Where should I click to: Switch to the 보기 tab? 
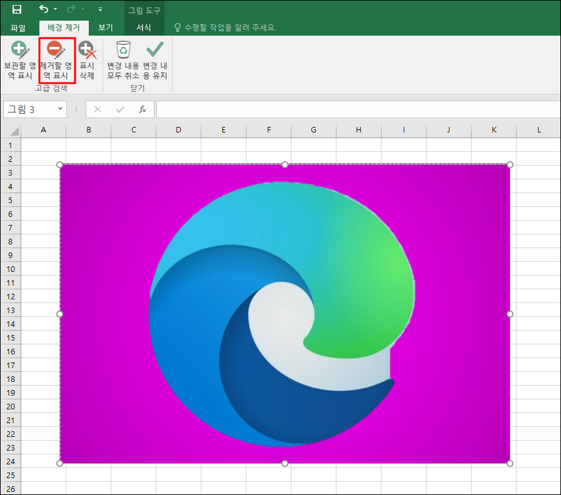coord(106,27)
